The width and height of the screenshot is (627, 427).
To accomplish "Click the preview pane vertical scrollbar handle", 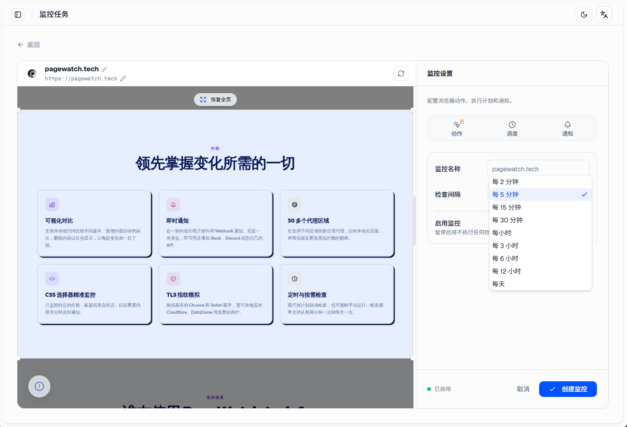I will 414,221.
